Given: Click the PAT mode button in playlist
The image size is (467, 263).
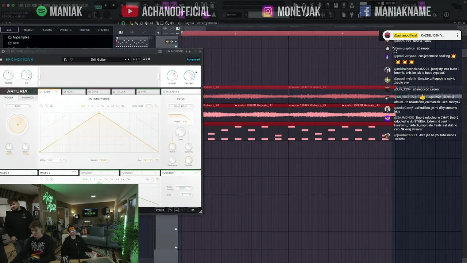Looking at the screenshot, I should [x=178, y=33].
